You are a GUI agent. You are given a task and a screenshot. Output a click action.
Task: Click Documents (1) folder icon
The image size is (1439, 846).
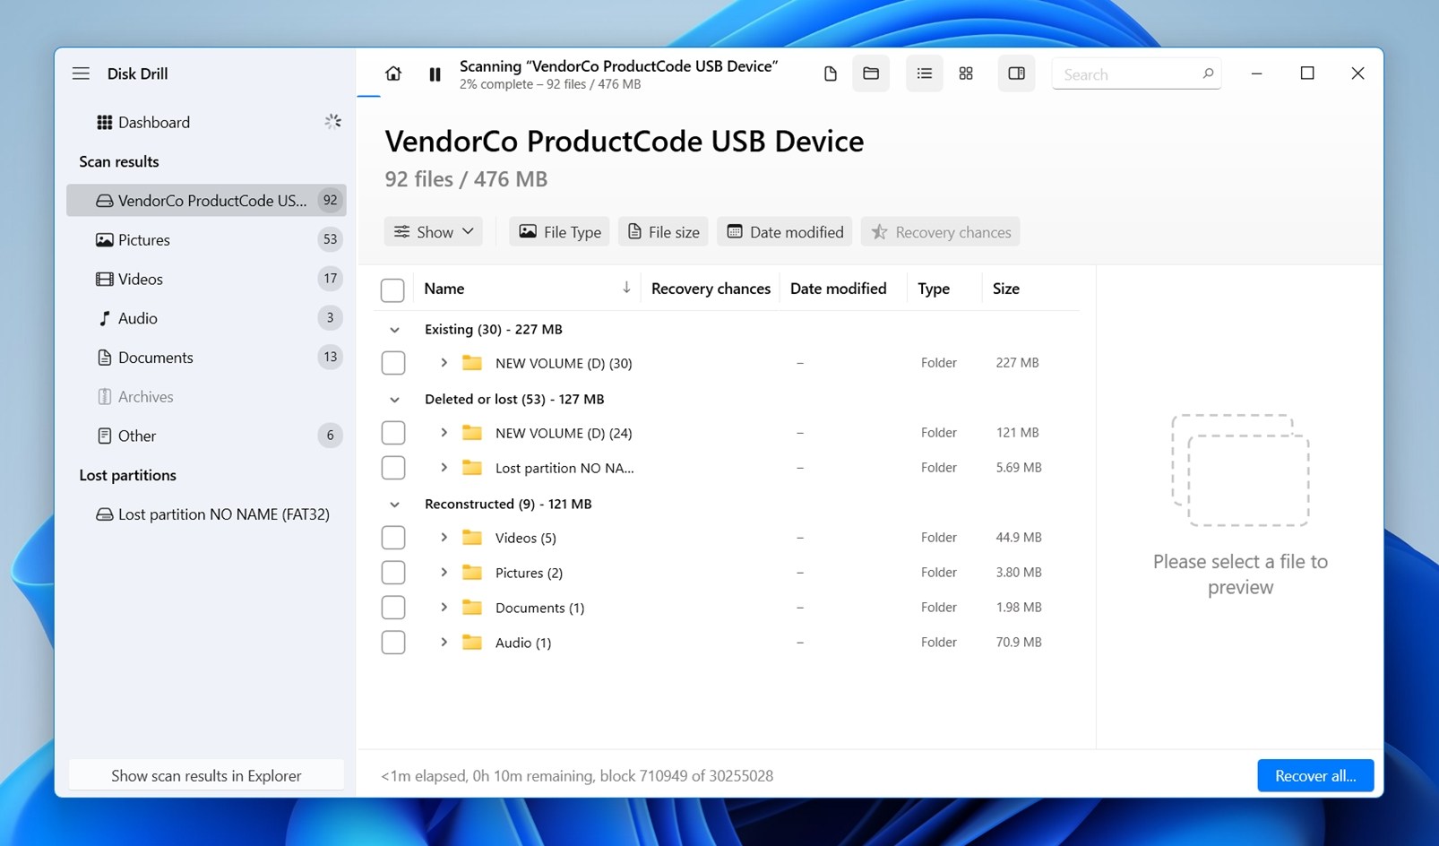pyautogui.click(x=472, y=608)
